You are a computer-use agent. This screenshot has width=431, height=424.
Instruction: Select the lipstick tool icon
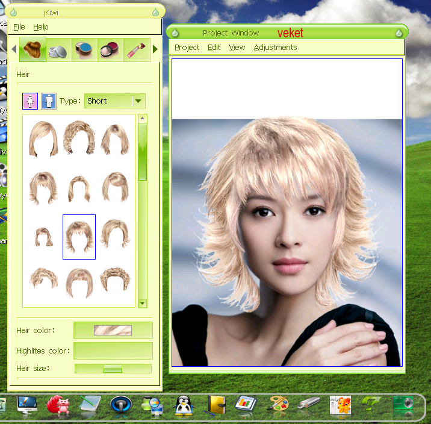click(x=137, y=50)
